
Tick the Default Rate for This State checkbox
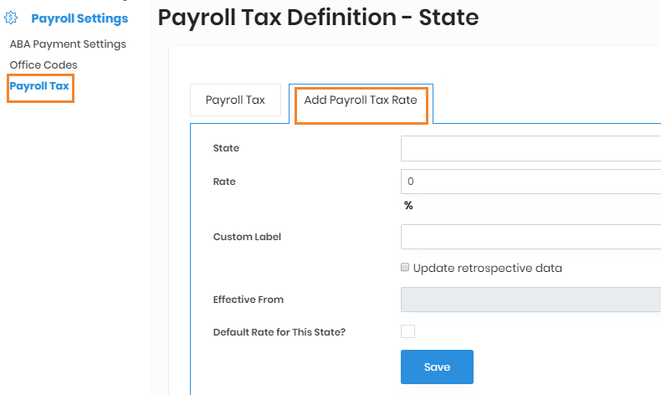pos(407,331)
